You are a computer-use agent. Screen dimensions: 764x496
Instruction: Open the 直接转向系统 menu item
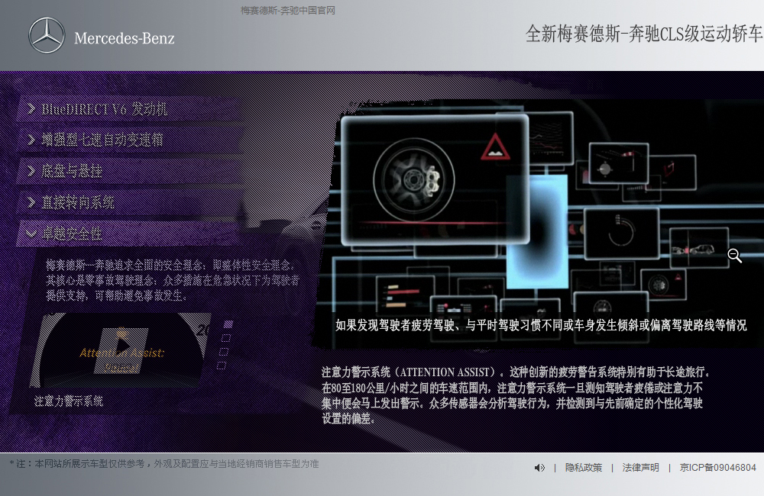[x=78, y=202]
